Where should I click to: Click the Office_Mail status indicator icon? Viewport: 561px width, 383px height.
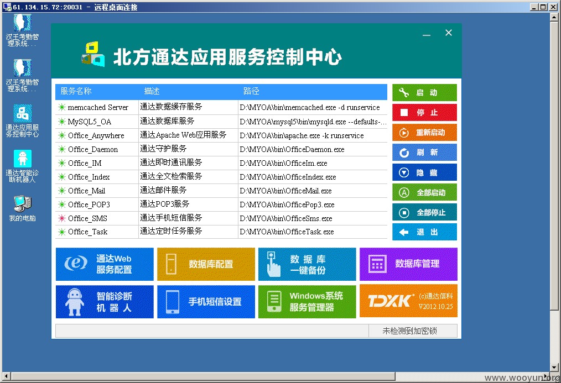pos(62,191)
